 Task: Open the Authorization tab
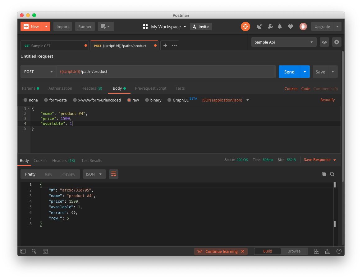[x=60, y=88]
